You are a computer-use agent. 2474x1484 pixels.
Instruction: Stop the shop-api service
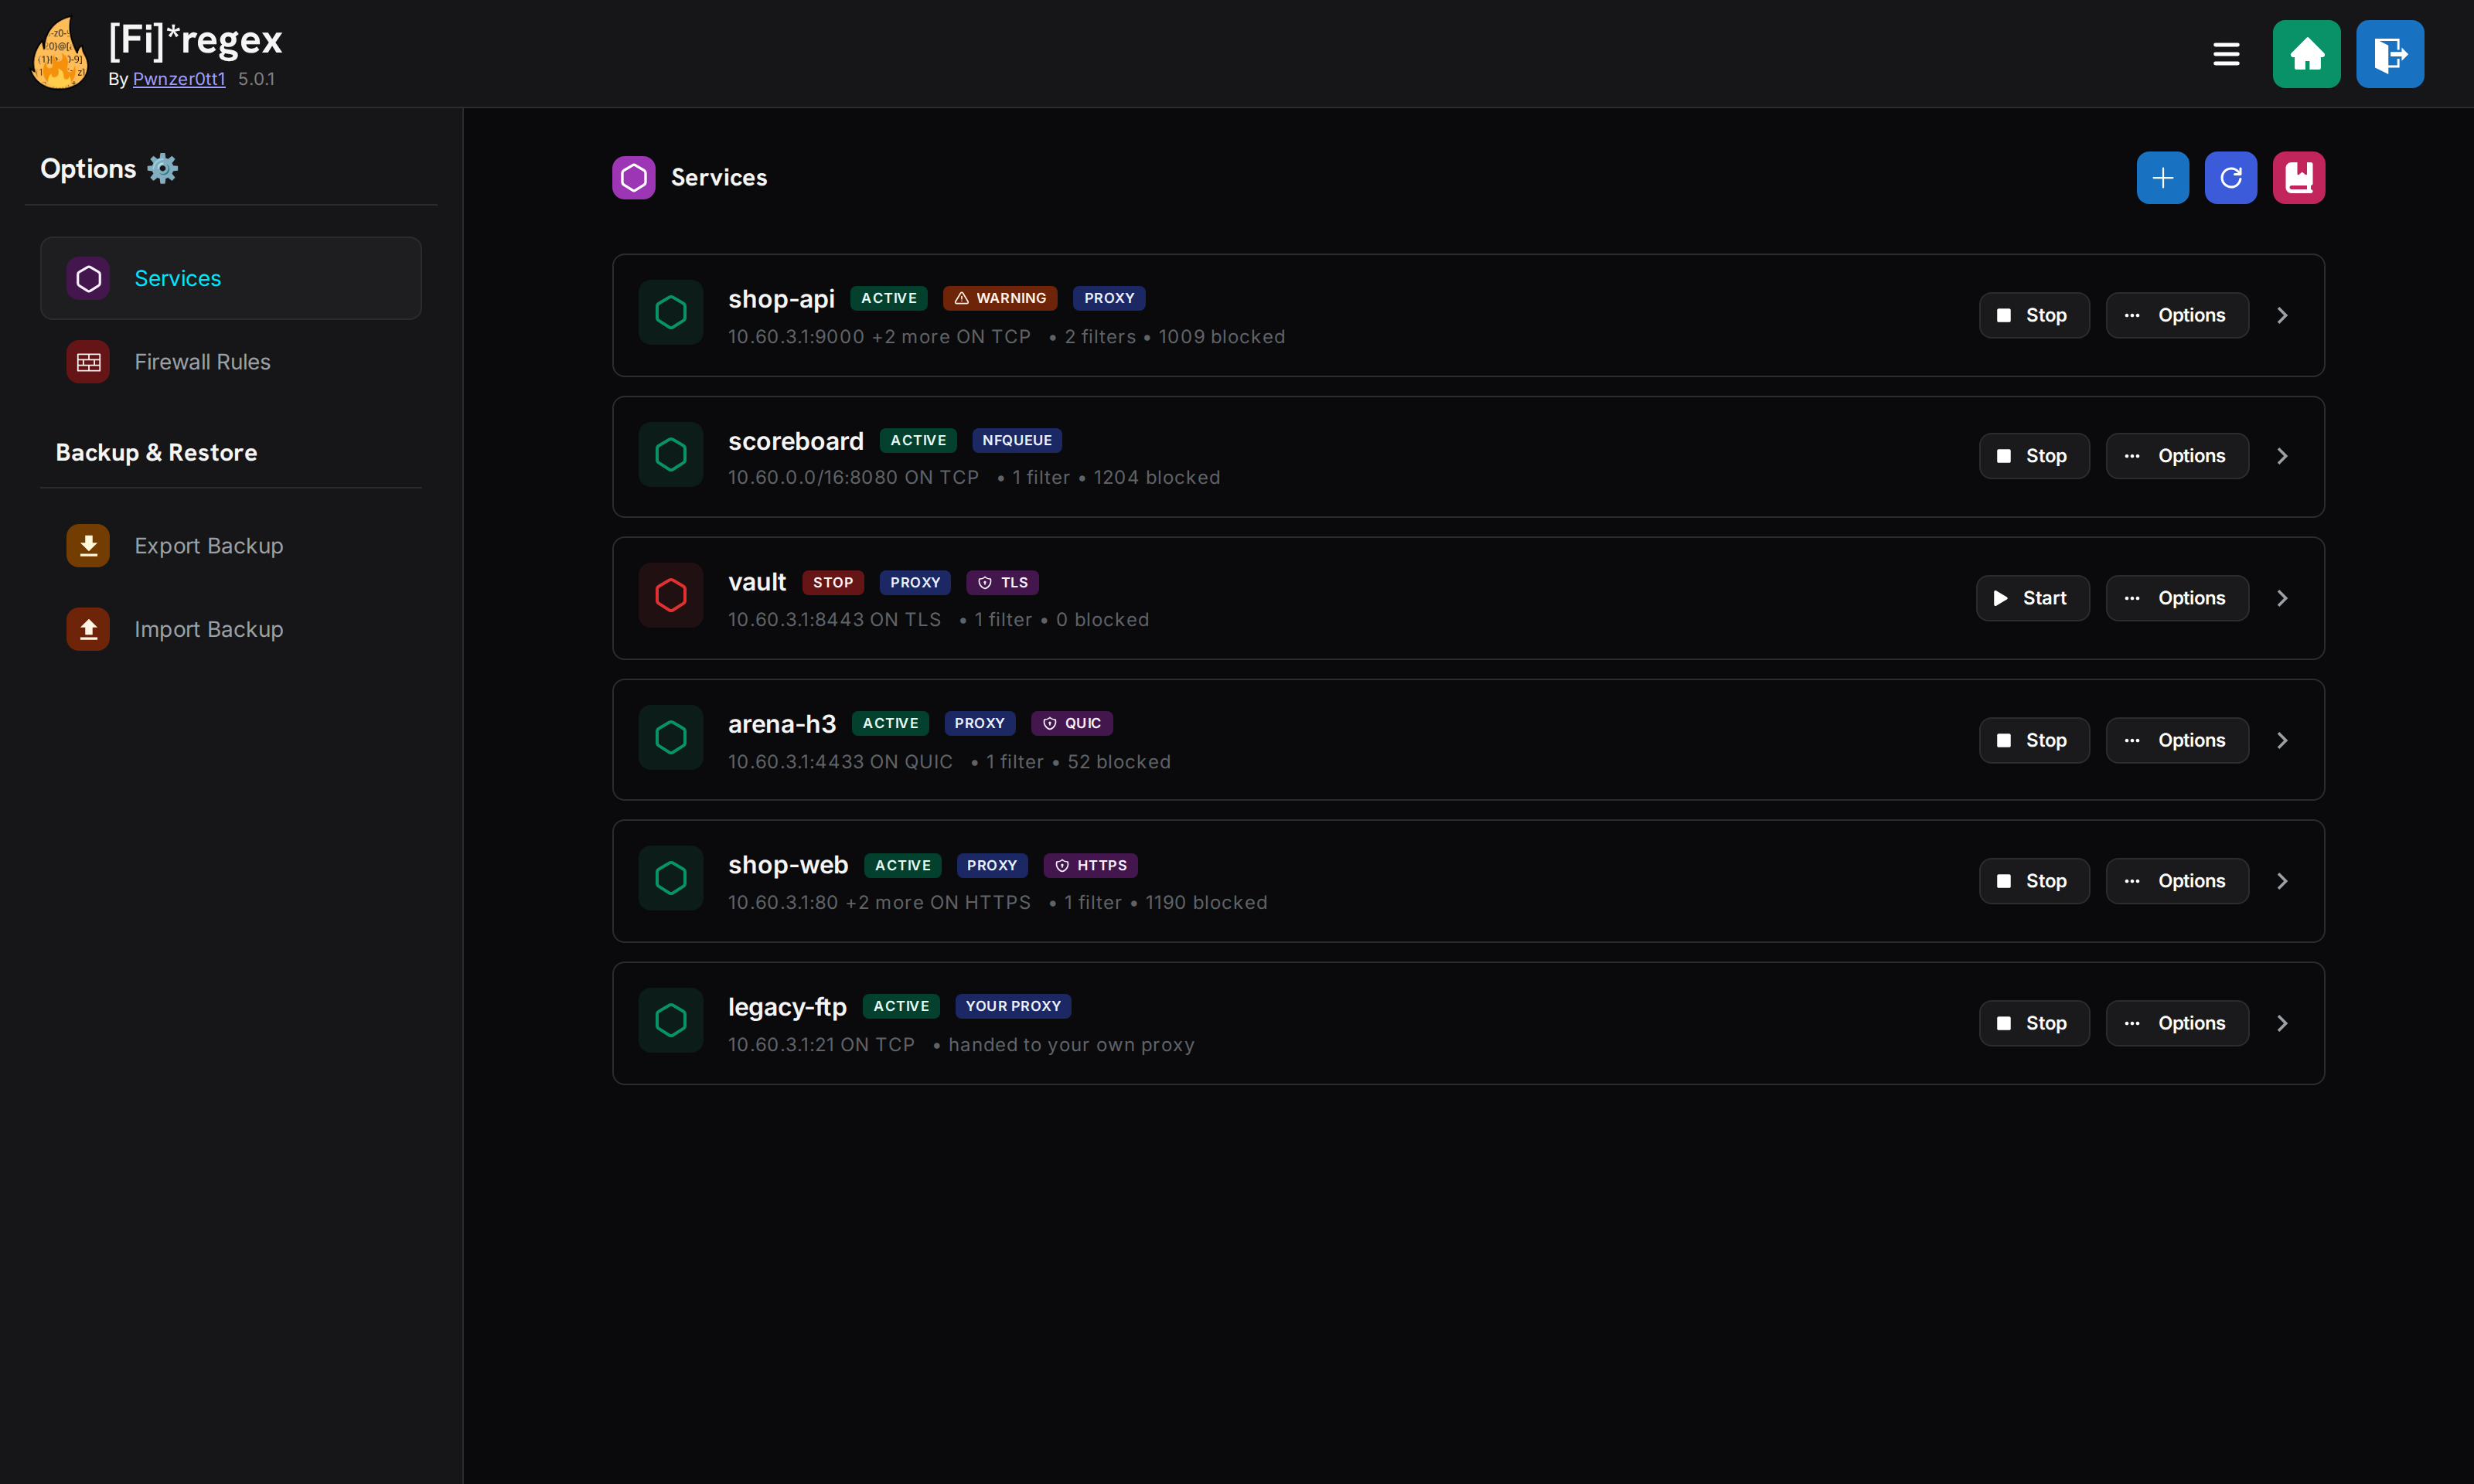pyautogui.click(x=2034, y=315)
